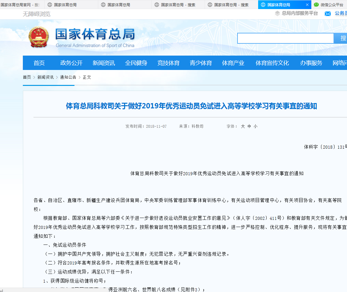Click the WeChat icon on 微信公众平台 tab
347x292 pixels.
[x=316, y=5]
